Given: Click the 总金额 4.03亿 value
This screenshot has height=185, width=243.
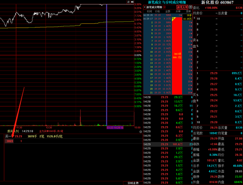Looking at the screenshot, I should click(x=213, y=171).
